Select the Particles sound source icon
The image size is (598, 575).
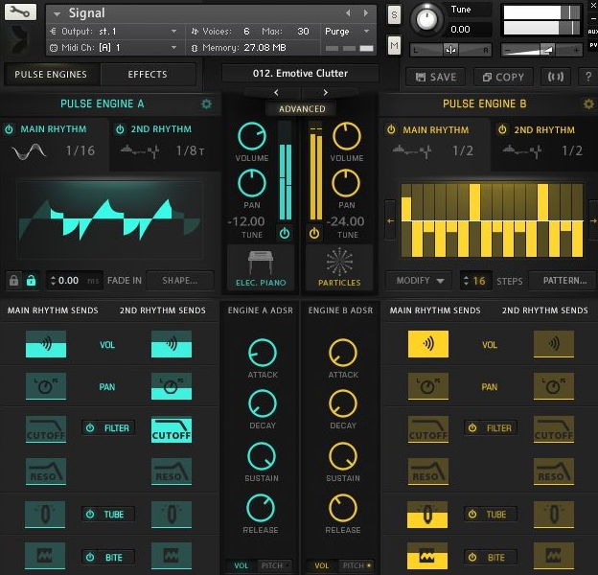click(339, 266)
